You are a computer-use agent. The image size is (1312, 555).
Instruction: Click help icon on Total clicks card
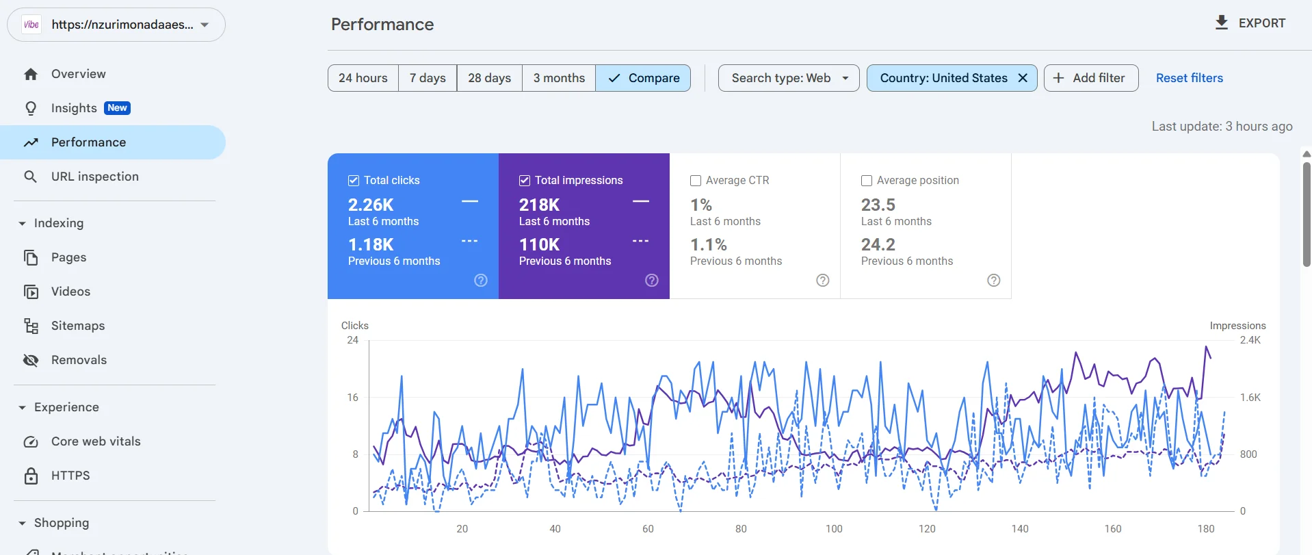(x=481, y=280)
